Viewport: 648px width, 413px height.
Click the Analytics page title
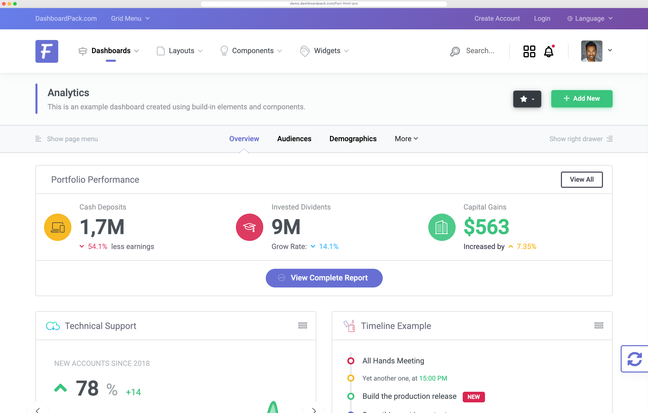[68, 93]
